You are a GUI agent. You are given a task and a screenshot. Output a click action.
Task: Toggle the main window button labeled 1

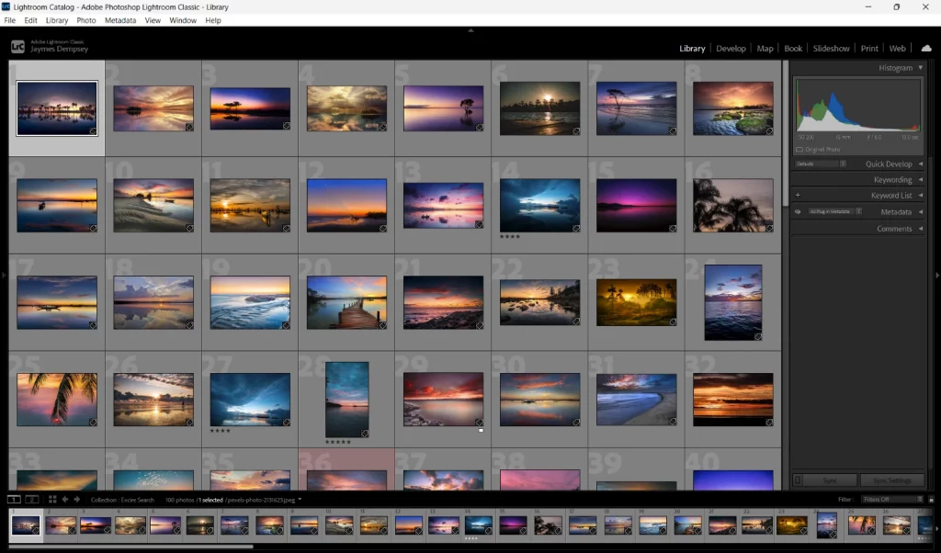13,499
